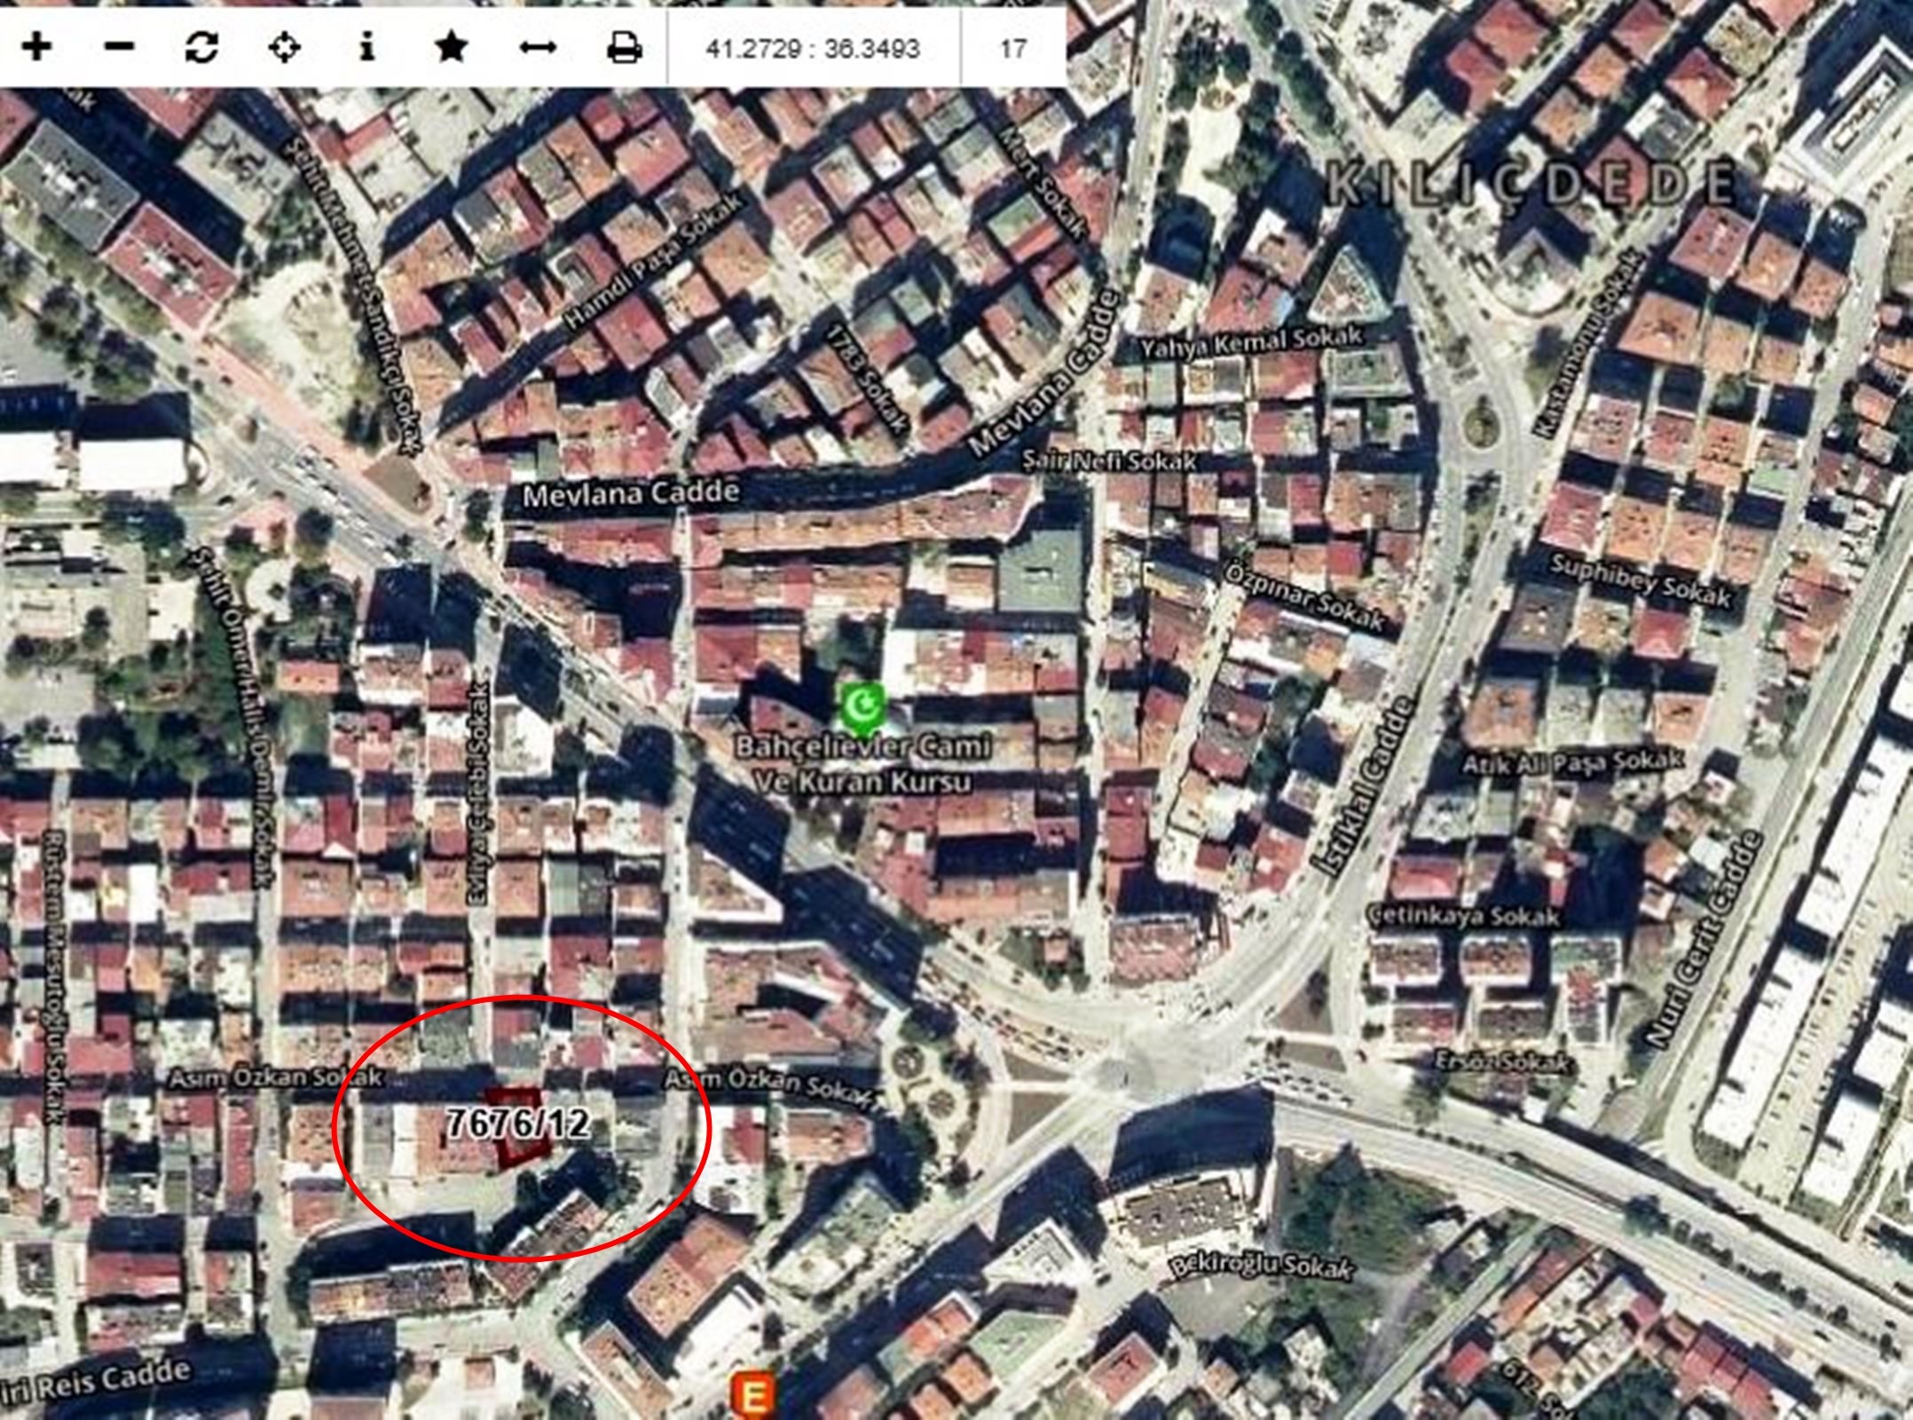Click the refresh map icon
The height and width of the screenshot is (1420, 1913).
201,47
